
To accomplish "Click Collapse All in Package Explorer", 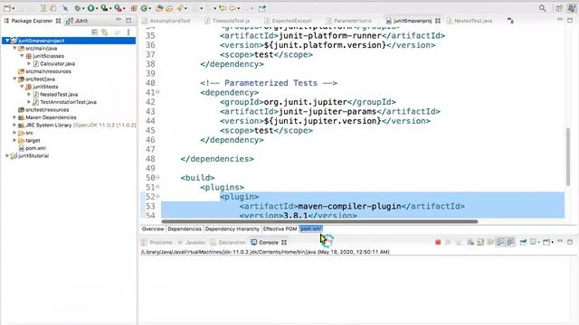I will (94, 32).
